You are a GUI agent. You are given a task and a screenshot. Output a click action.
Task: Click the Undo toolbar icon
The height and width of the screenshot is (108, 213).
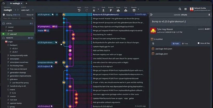pyautogui.click(x=79, y=10)
